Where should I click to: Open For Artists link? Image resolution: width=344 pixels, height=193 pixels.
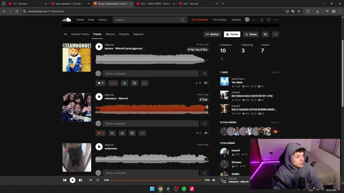[220, 20]
